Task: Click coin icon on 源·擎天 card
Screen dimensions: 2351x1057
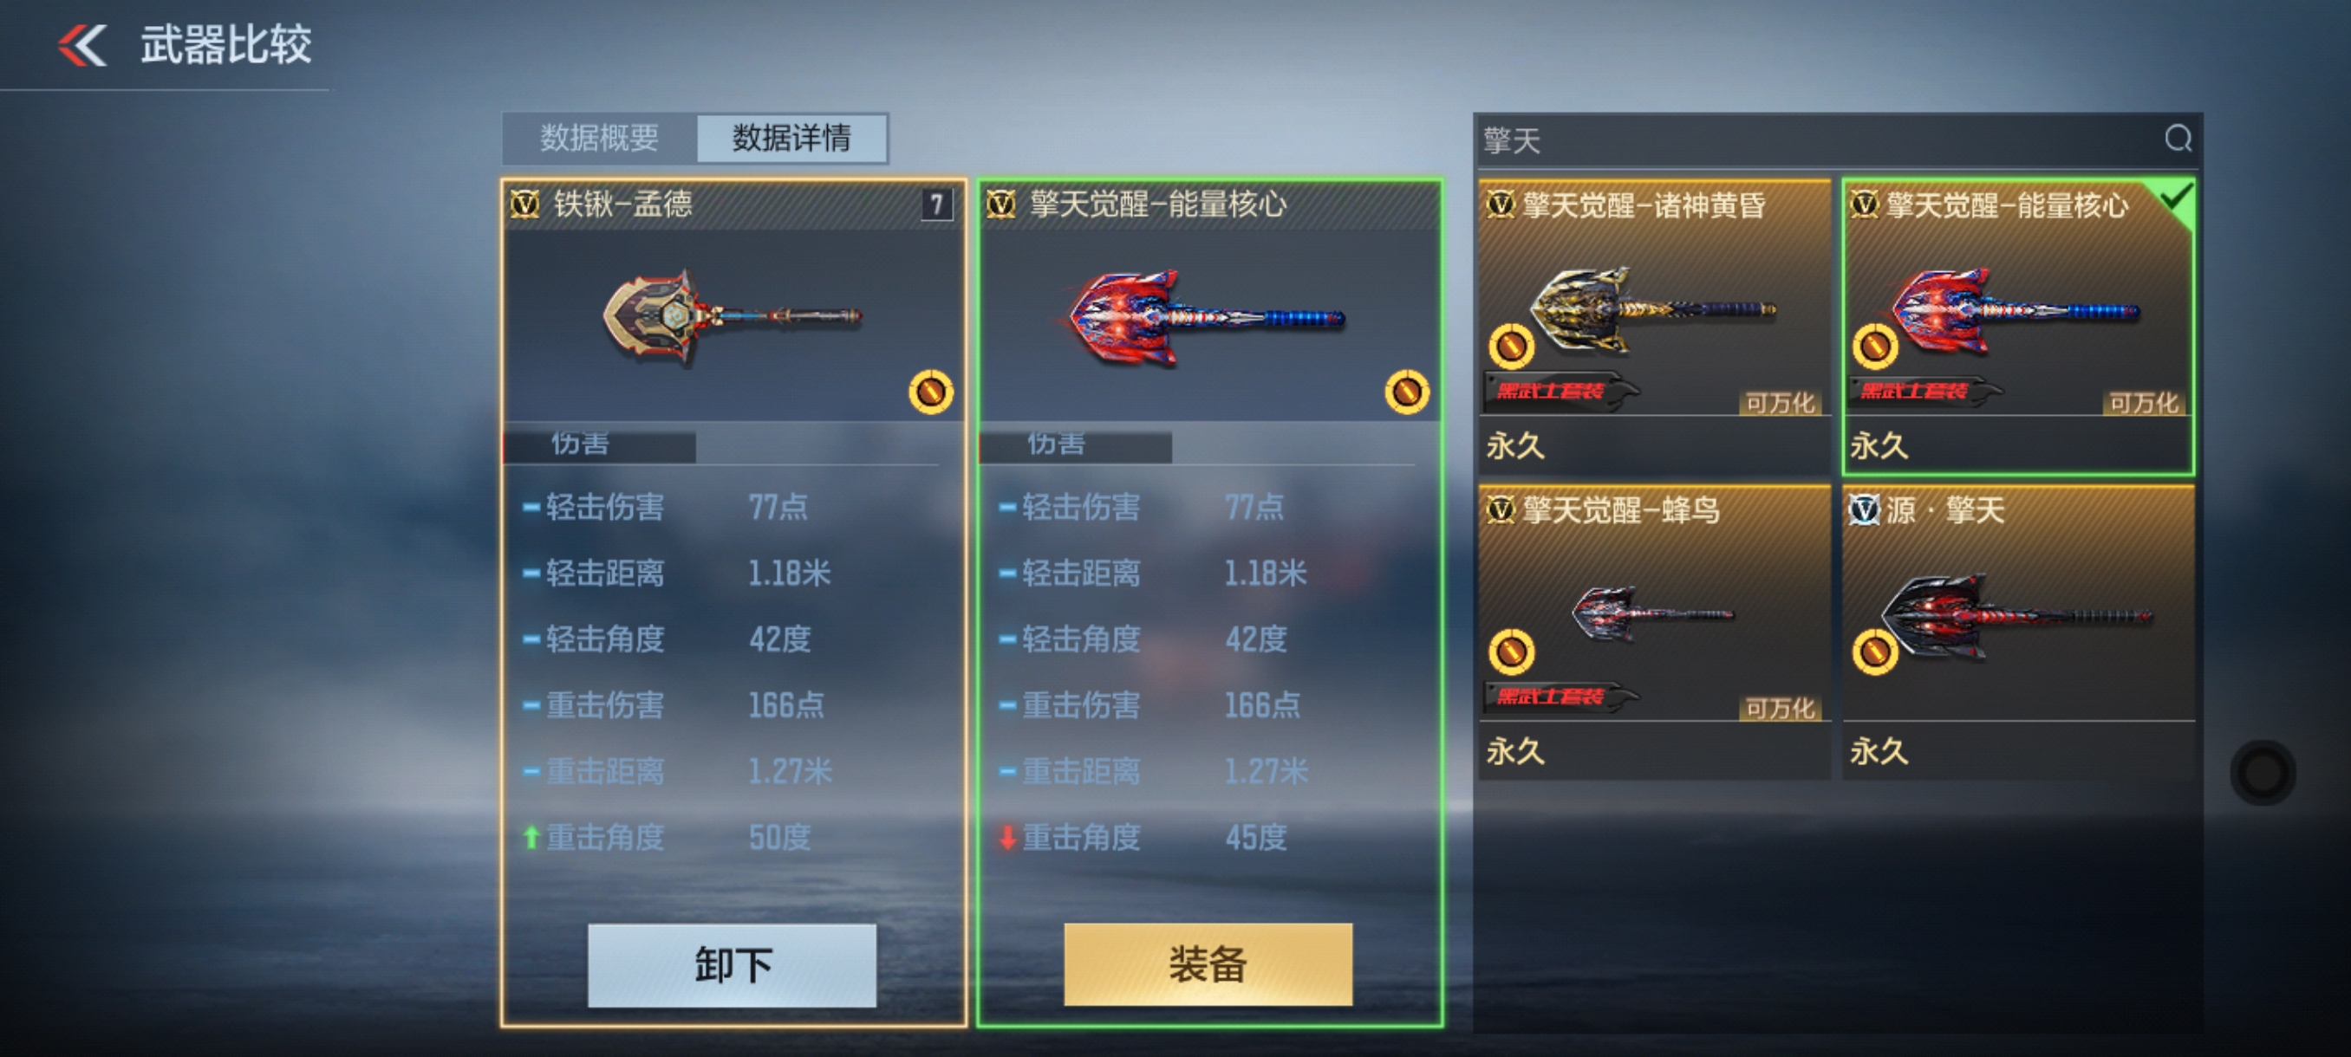Action: pos(1874,652)
